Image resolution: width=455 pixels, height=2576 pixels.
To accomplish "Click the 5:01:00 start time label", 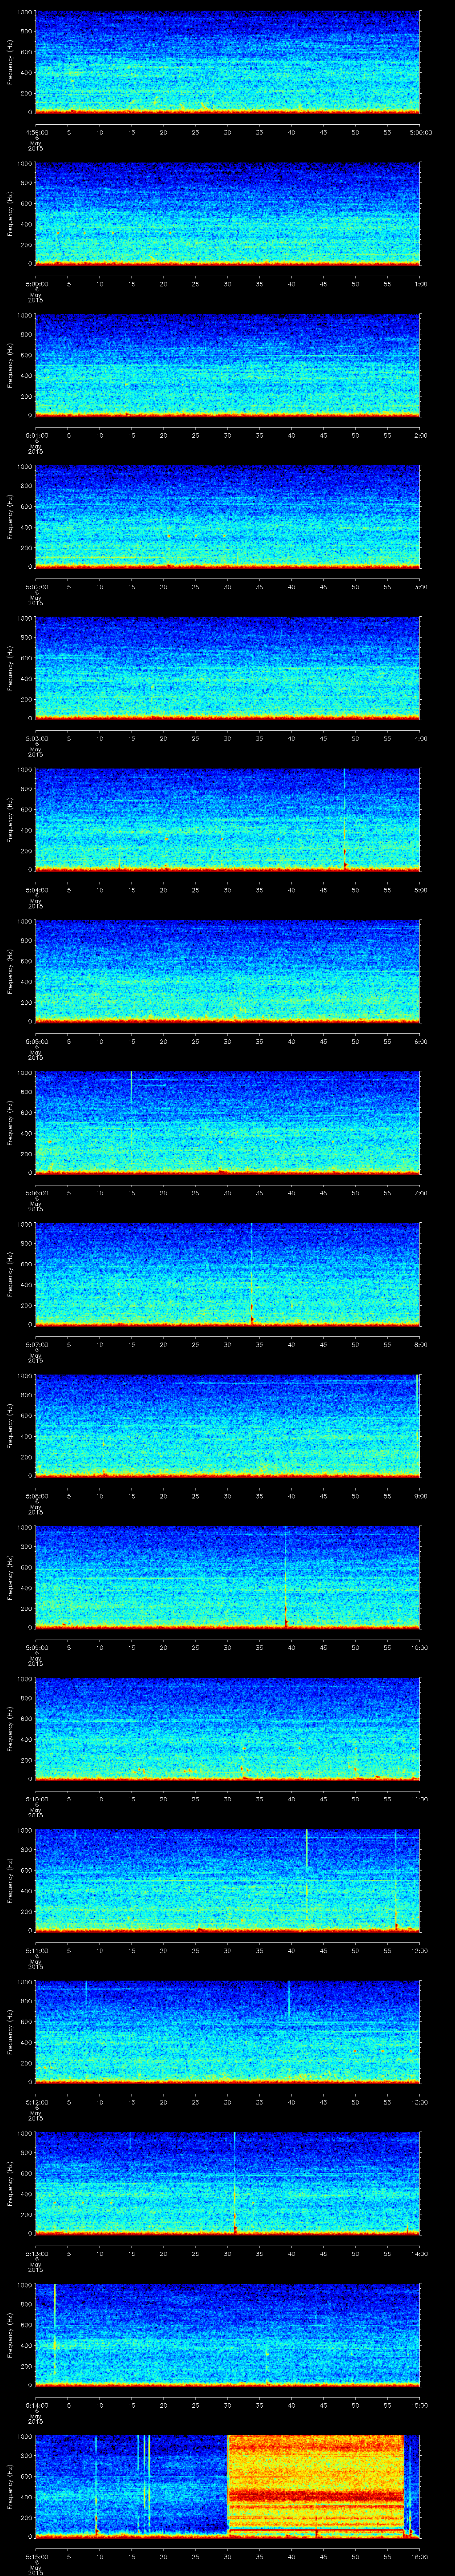I will [36, 435].
